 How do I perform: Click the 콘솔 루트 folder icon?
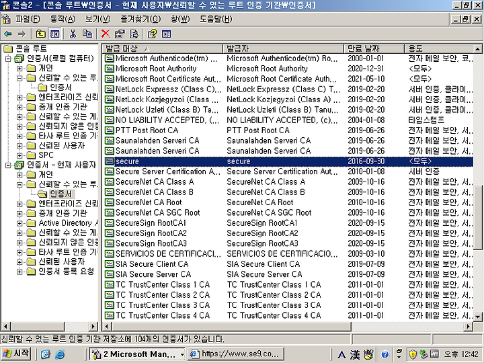(7, 48)
